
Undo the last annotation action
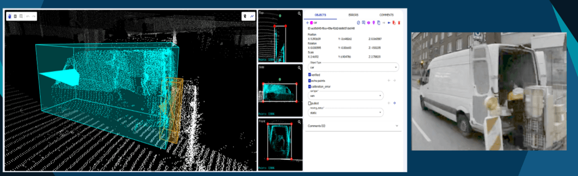pyautogui.click(x=27, y=16)
